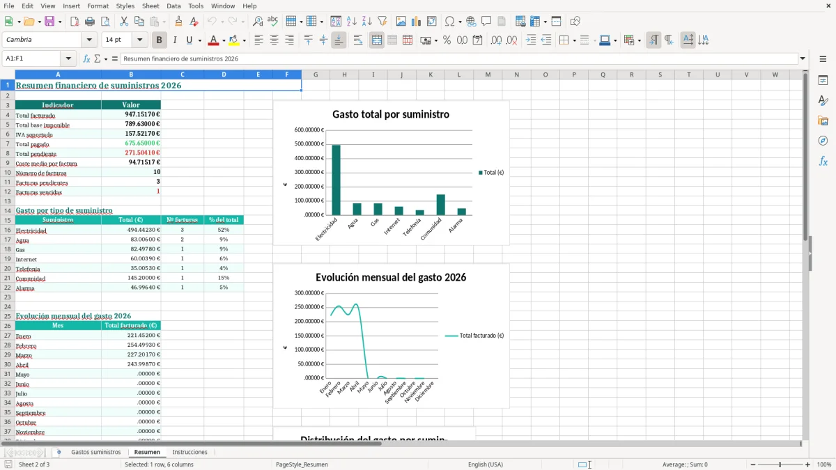Toggle the Center Horizontally alignment
This screenshot has width=836, height=470.
[x=274, y=40]
